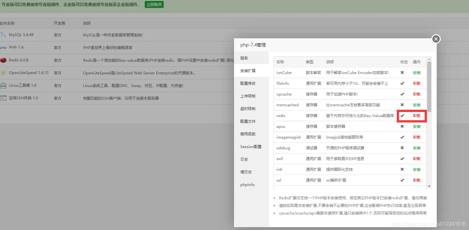Click the Linux工具箱 toolbox icon
The width and height of the screenshot is (469, 230).
pos(3,85)
